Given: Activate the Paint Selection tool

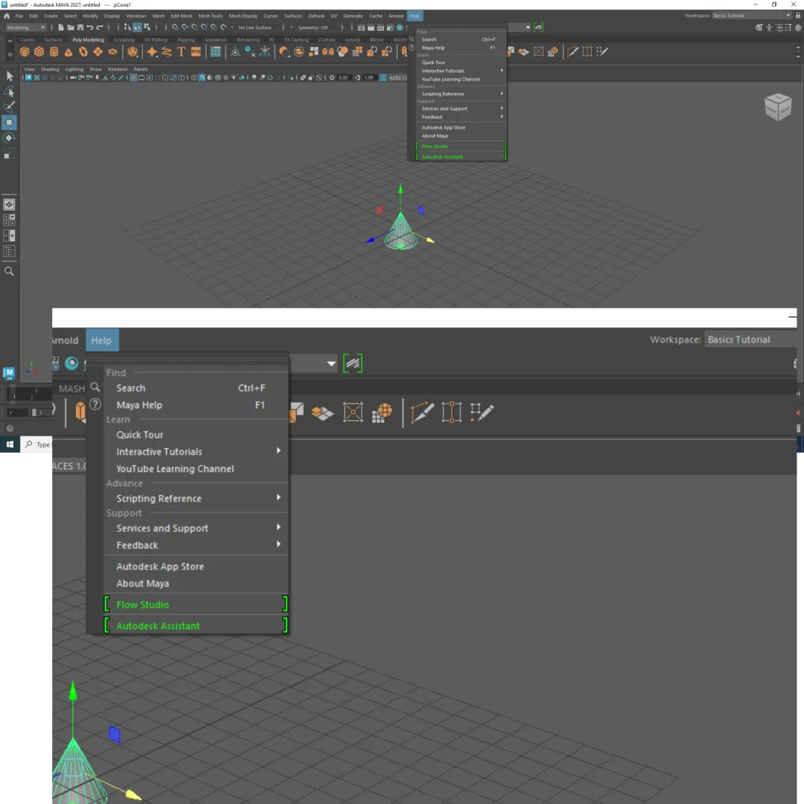Looking at the screenshot, I should pos(10,107).
